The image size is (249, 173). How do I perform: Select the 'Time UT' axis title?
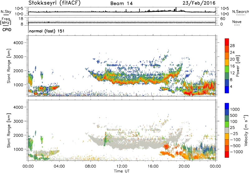(122, 171)
